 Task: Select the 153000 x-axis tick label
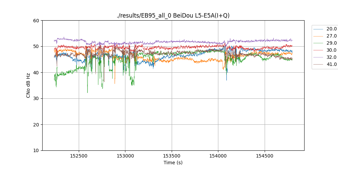125,156
